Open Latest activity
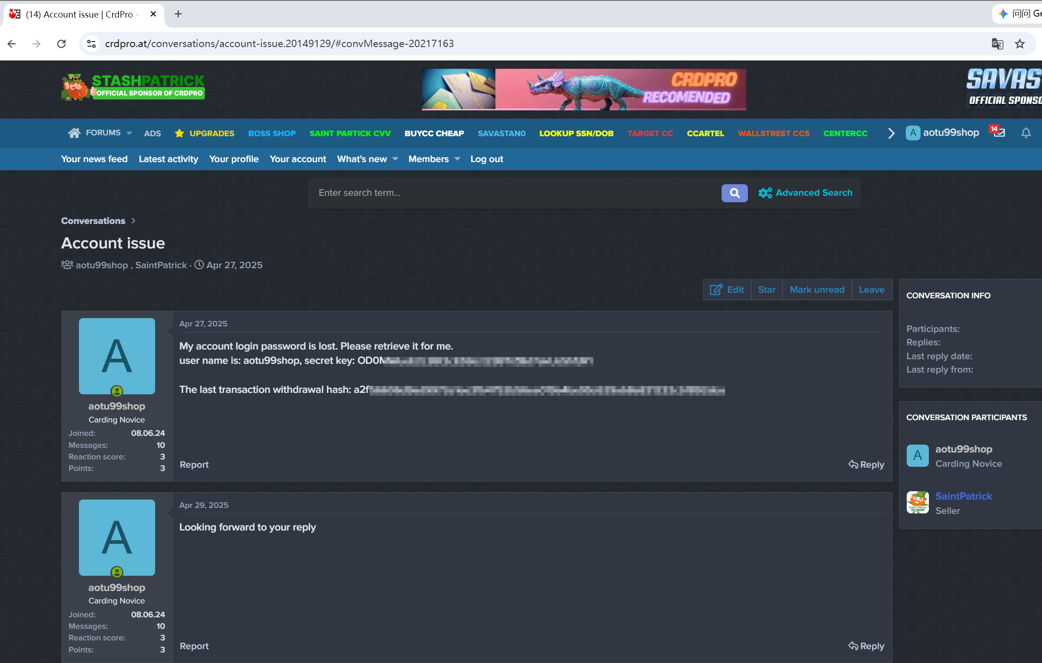 (x=168, y=159)
